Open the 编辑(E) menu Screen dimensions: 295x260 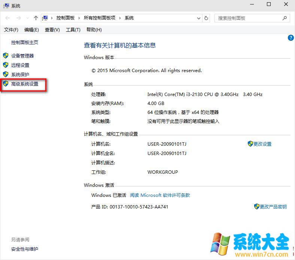point(31,30)
